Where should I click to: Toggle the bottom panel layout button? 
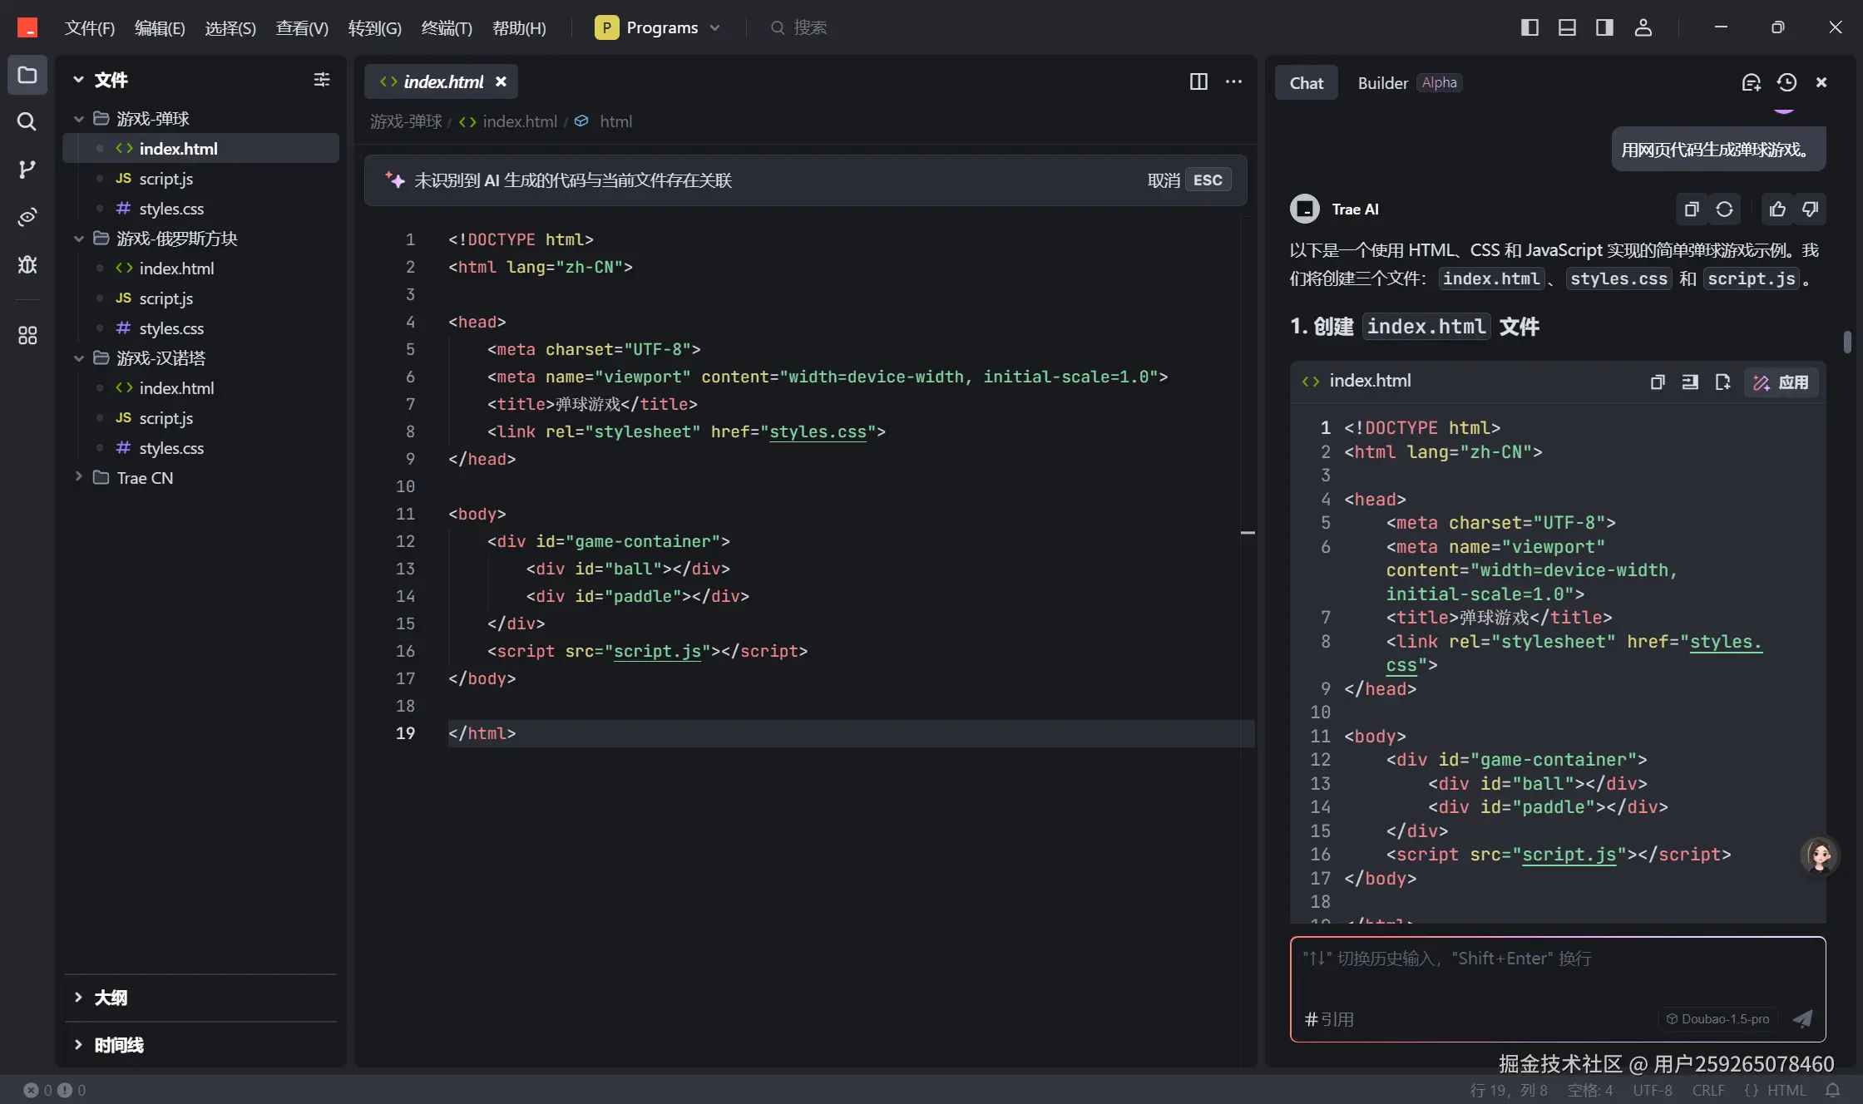pyautogui.click(x=1567, y=27)
